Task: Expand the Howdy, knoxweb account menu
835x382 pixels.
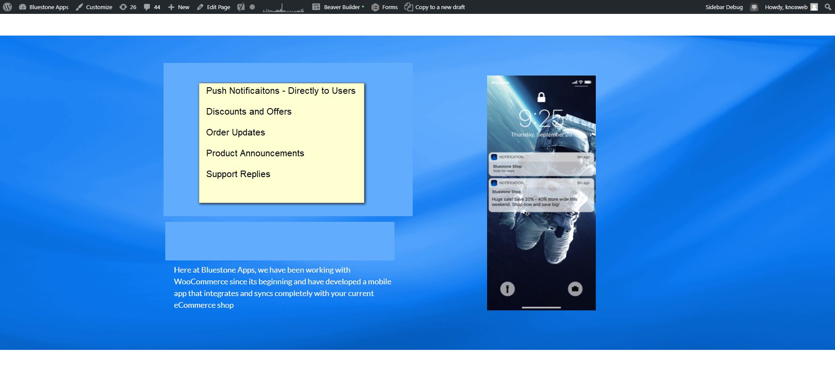Action: [786, 7]
